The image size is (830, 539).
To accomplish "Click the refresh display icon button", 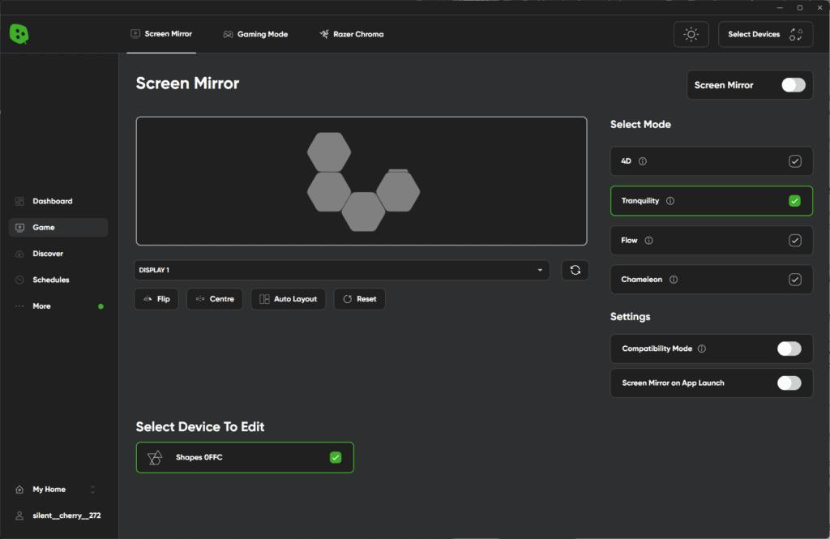I will [575, 270].
